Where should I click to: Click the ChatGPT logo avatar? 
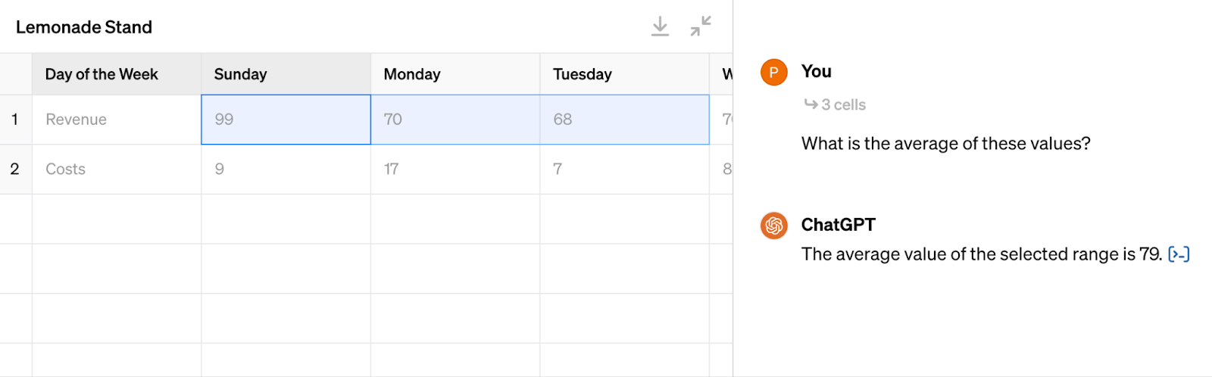click(x=774, y=226)
